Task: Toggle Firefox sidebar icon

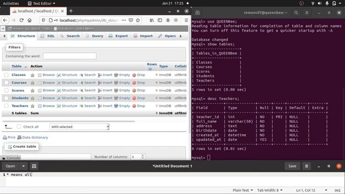Action: (160, 20)
